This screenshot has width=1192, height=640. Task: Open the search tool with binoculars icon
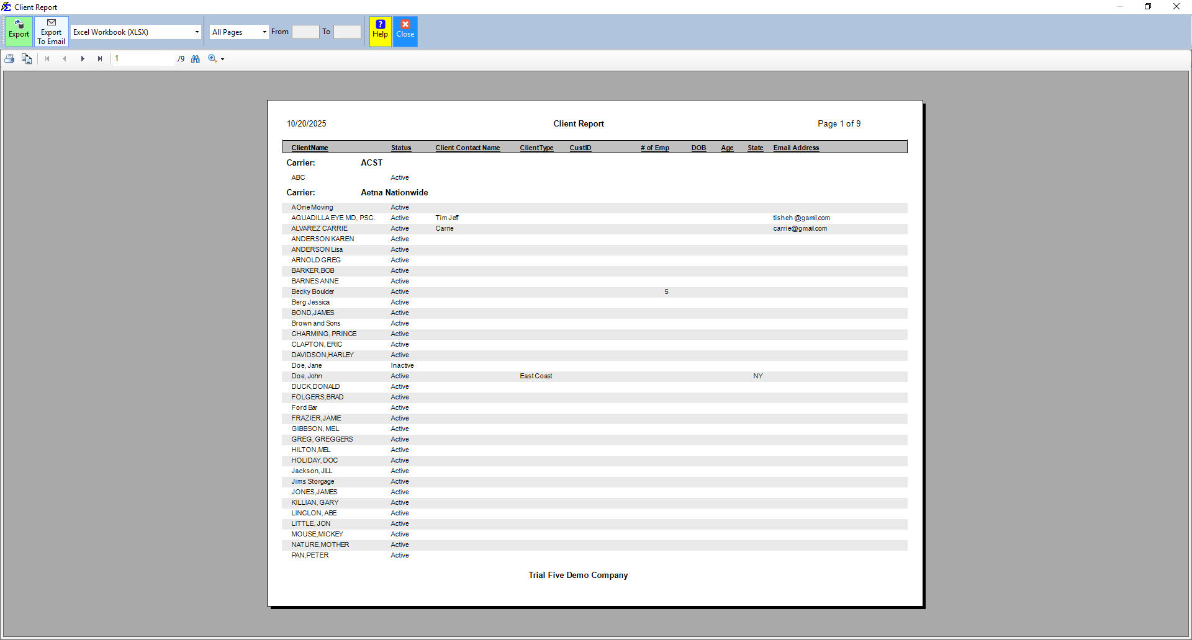(196, 58)
